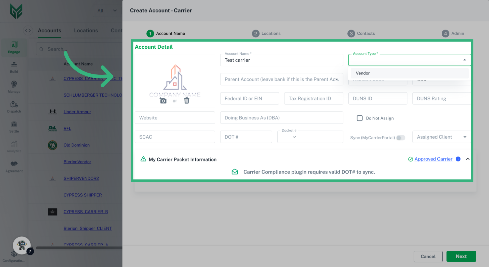Open the Dispatch sidebar section
The width and height of the screenshot is (489, 267).
[x=14, y=107]
